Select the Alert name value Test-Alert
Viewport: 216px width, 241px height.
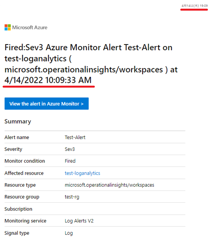(75, 137)
